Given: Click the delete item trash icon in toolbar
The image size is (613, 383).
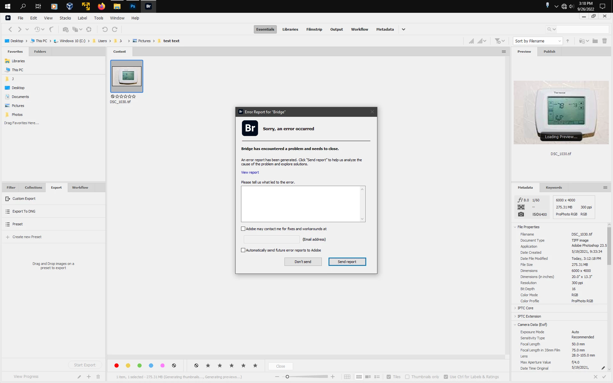Looking at the screenshot, I should [604, 41].
